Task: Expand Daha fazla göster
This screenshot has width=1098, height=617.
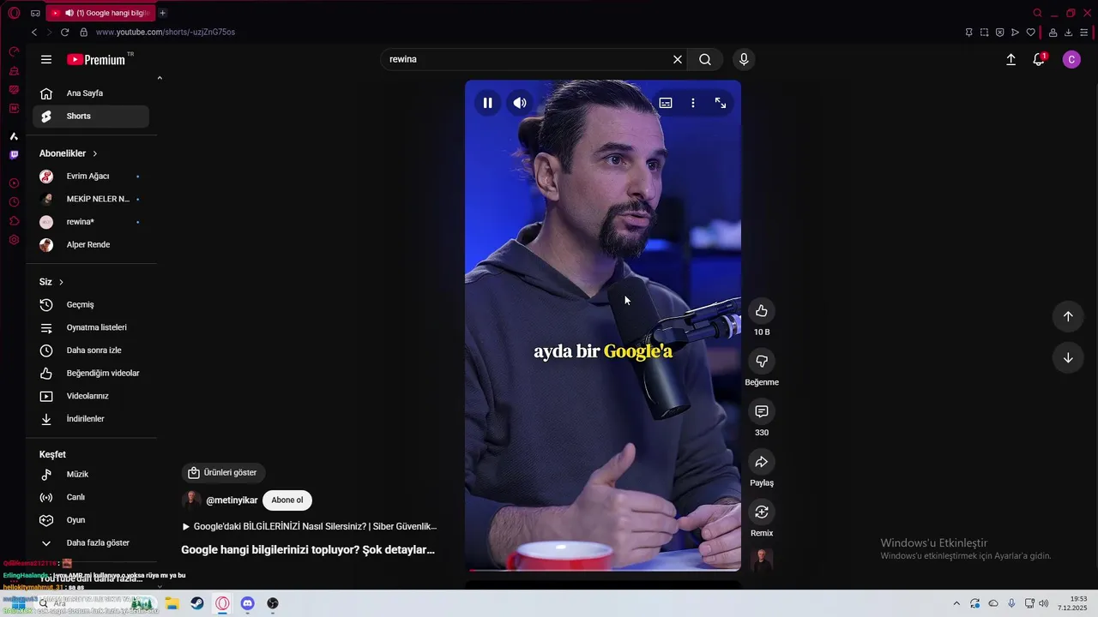Action: click(x=91, y=543)
